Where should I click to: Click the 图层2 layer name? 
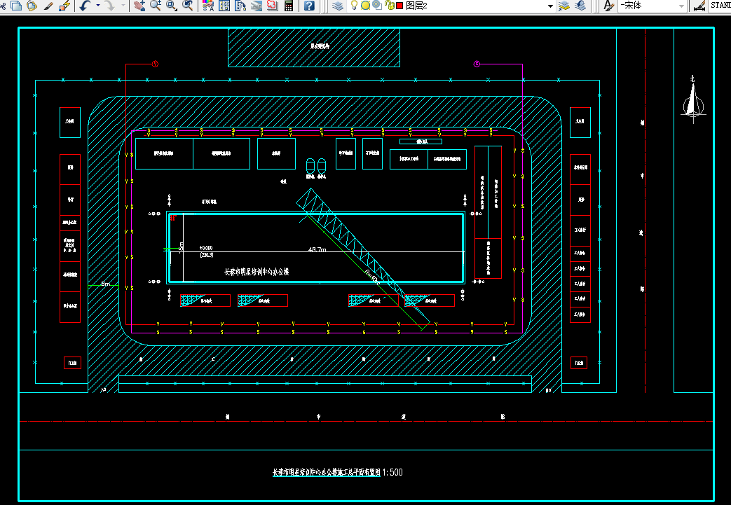416,6
